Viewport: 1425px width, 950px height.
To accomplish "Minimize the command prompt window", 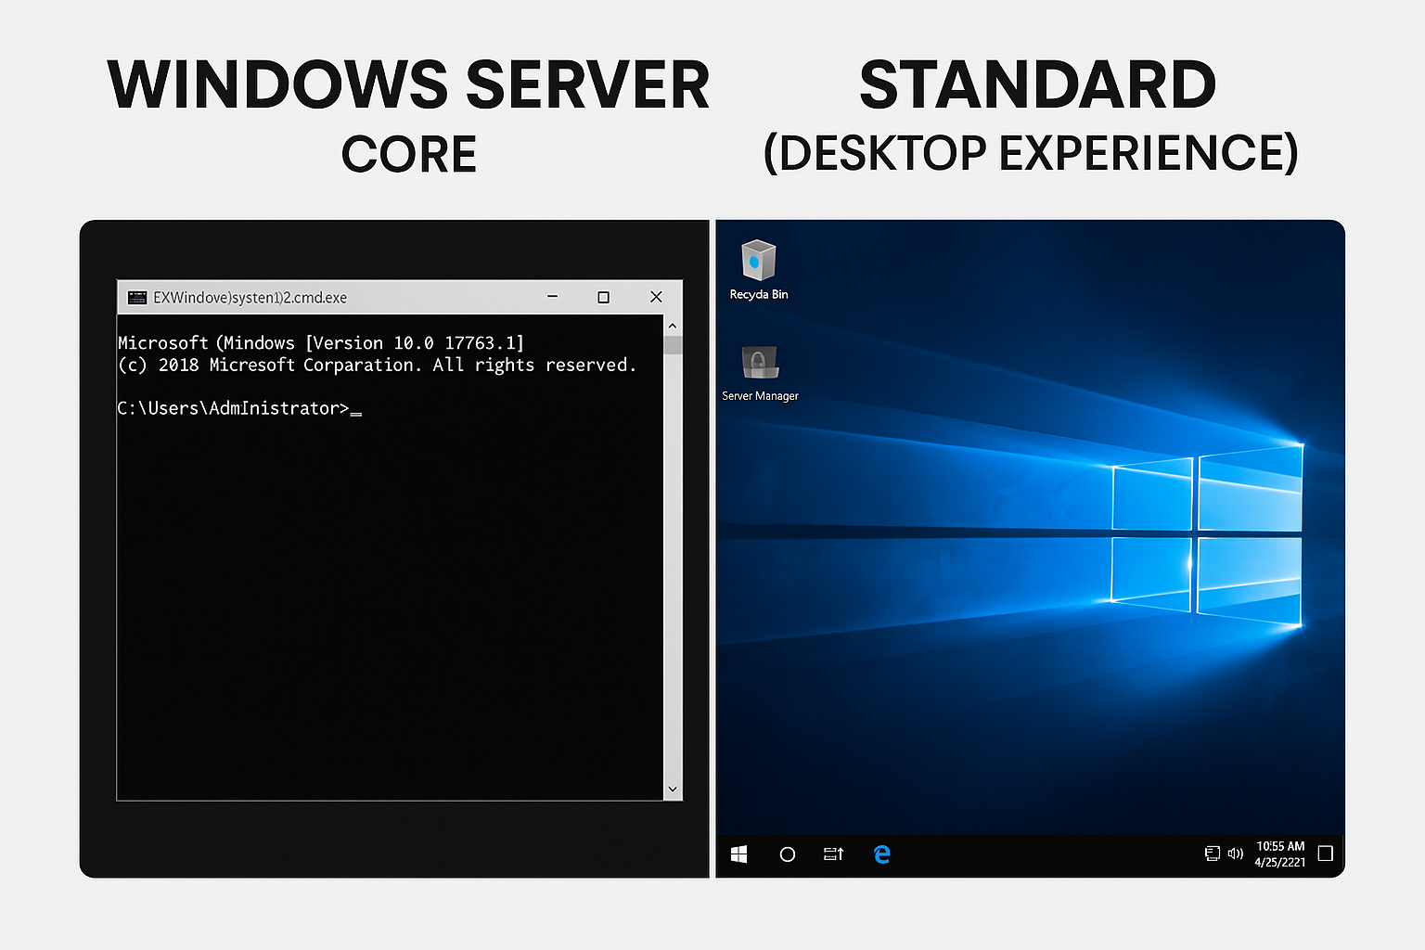I will pyautogui.click(x=551, y=297).
